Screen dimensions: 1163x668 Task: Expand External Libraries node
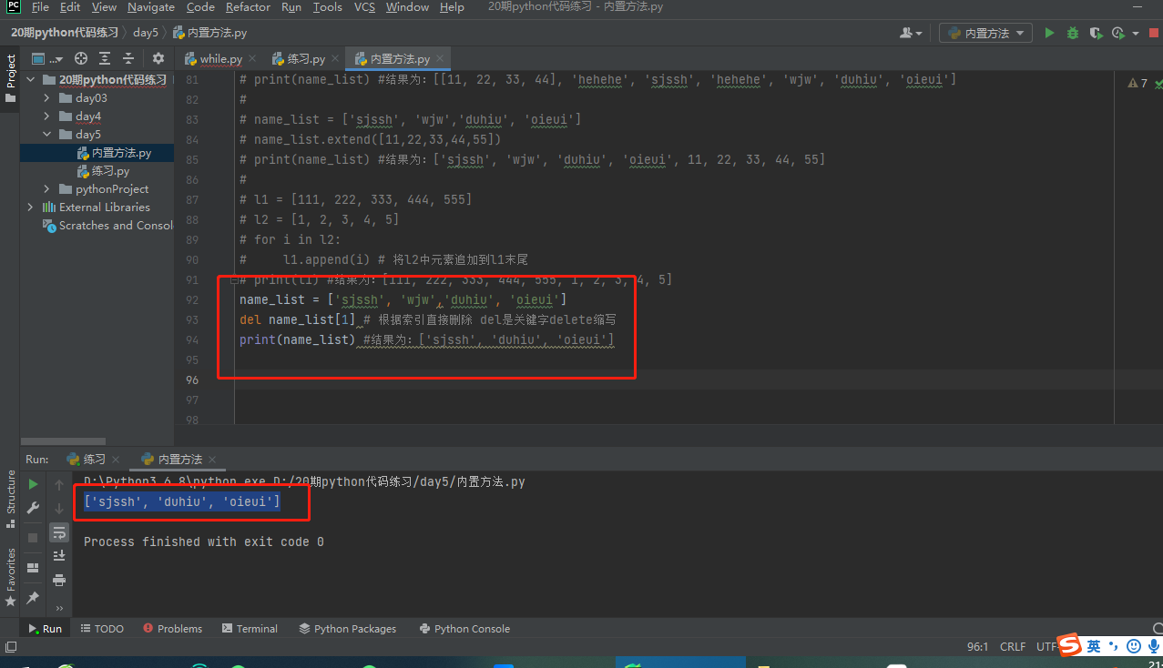31,207
